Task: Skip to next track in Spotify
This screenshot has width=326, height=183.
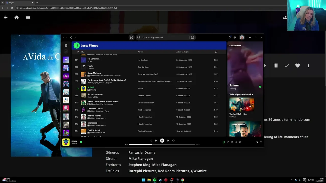Action: pyautogui.click(x=168, y=141)
